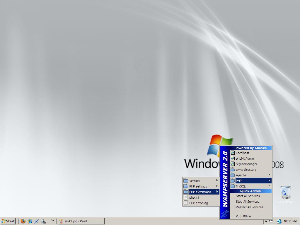
Task: Click the Start button on taskbar
Action: pos(8,221)
